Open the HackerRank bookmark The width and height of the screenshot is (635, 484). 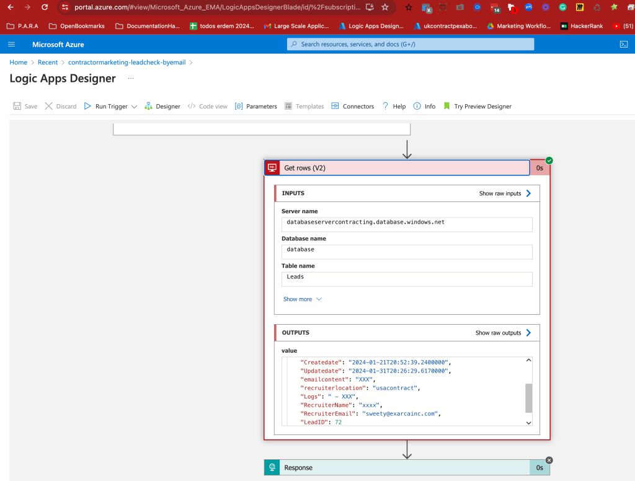582,26
